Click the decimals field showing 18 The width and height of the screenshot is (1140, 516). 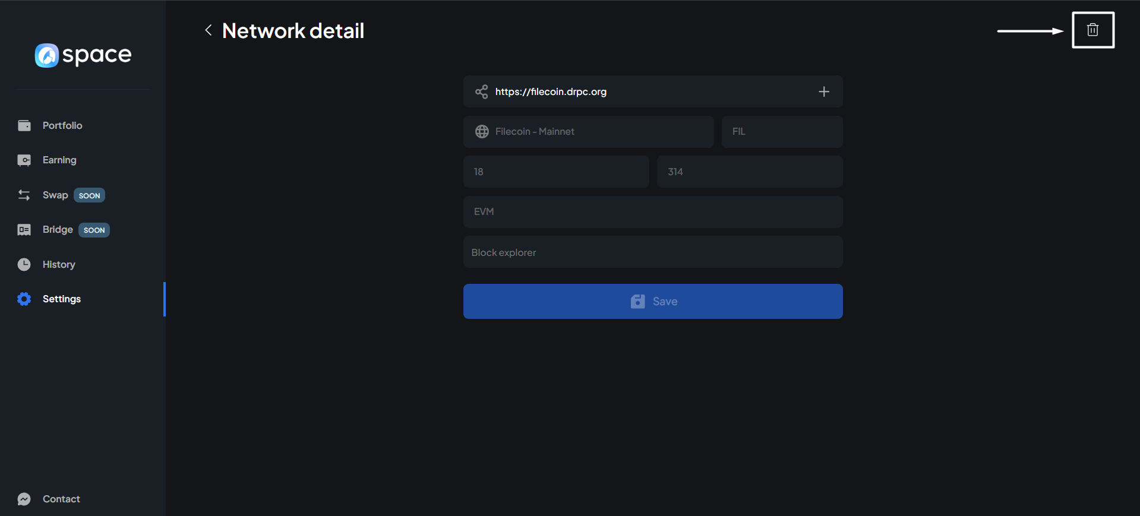click(x=555, y=172)
